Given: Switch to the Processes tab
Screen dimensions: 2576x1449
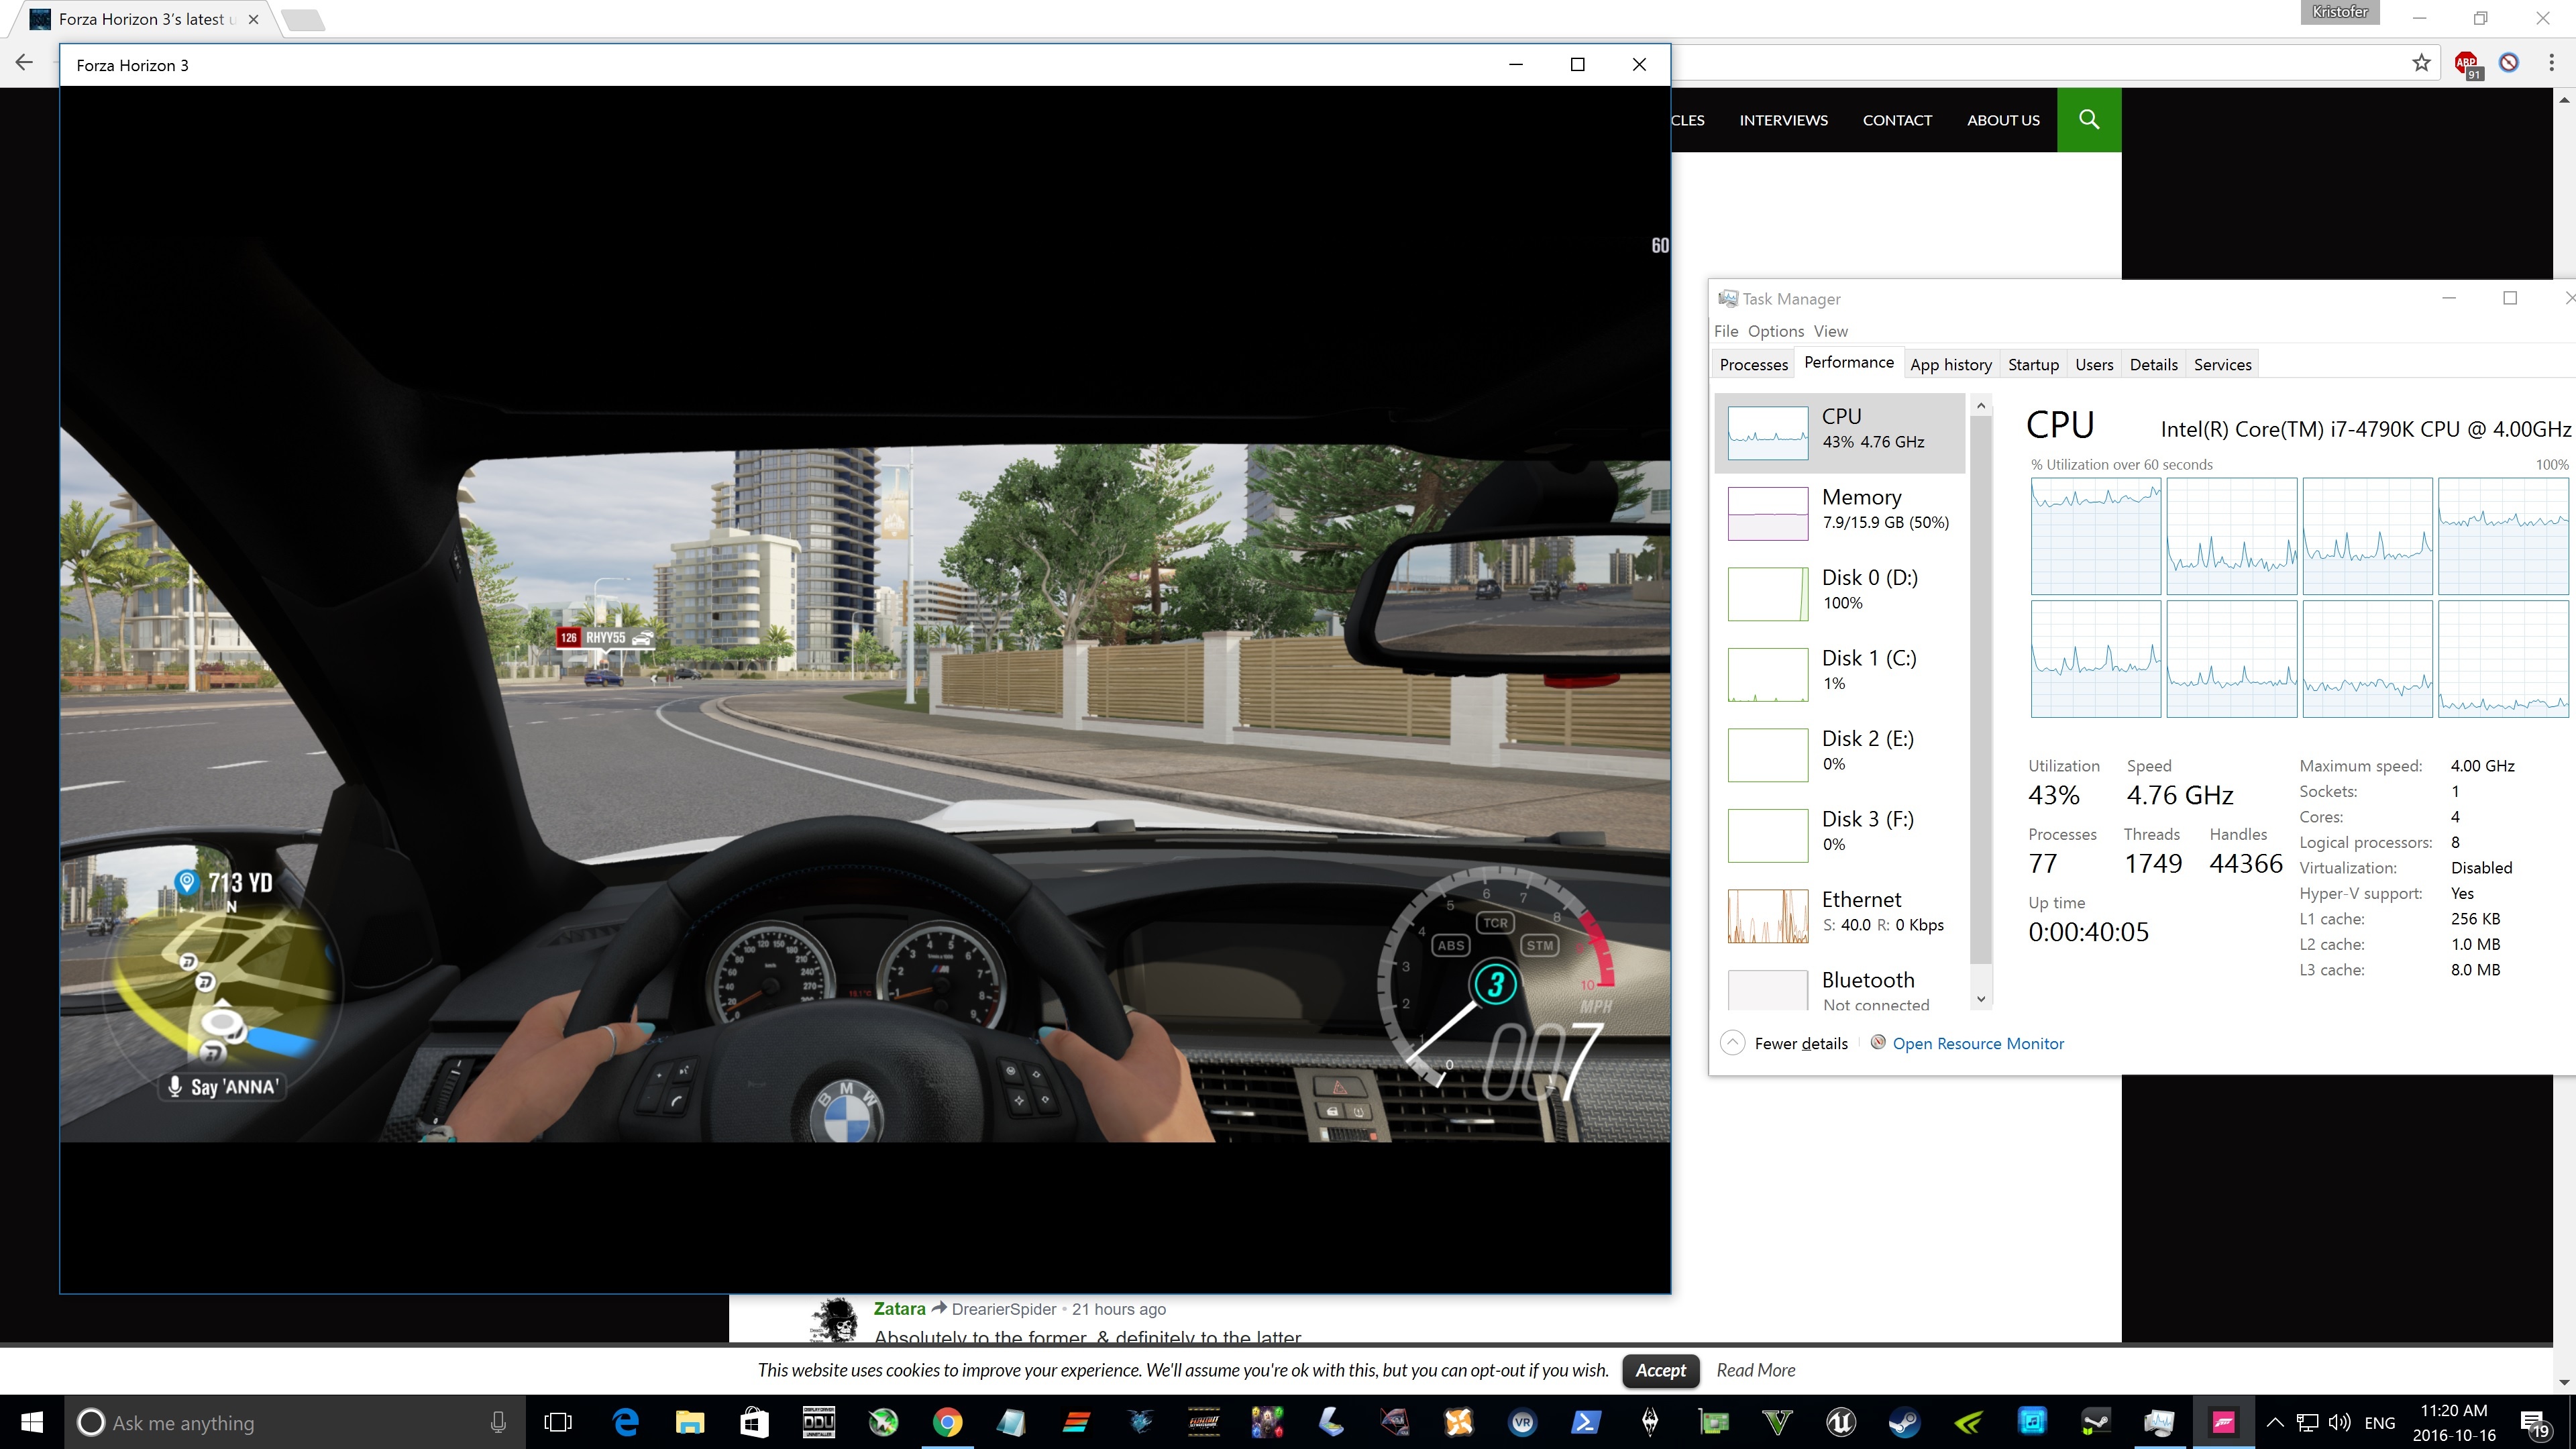Looking at the screenshot, I should (x=1753, y=365).
